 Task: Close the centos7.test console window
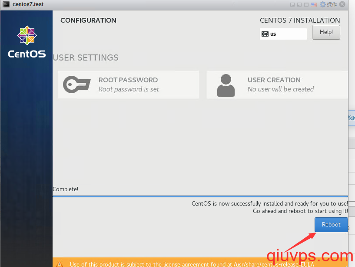[342, 4]
